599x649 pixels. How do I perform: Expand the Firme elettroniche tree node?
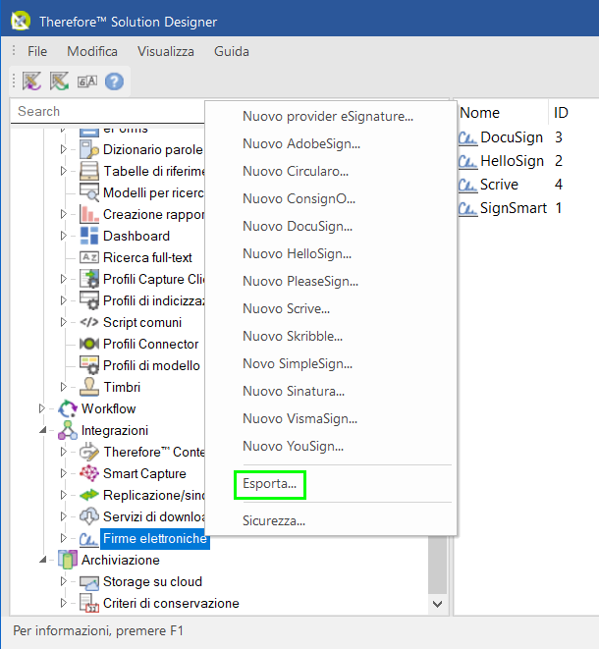[63, 538]
